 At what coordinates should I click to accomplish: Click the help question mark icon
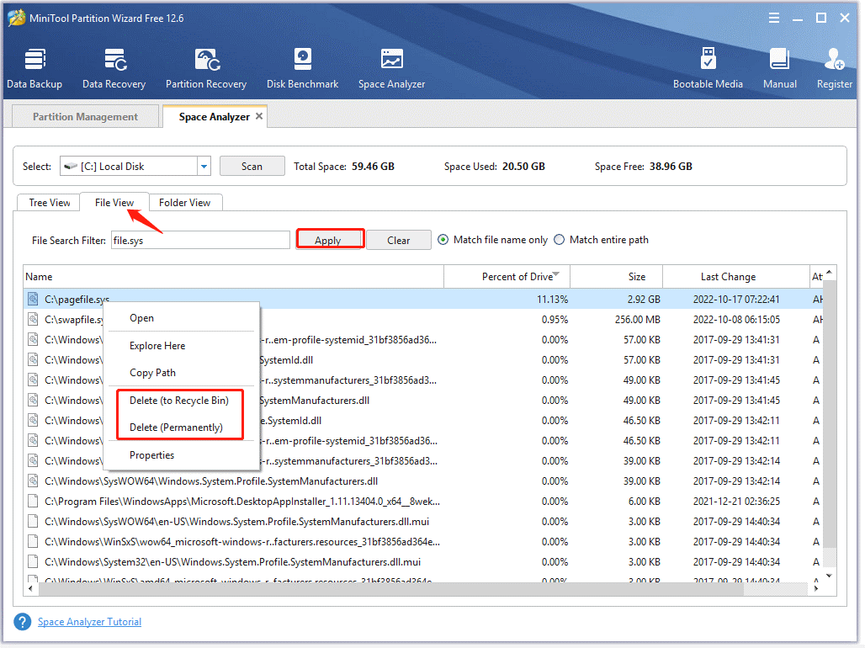pyautogui.click(x=22, y=621)
